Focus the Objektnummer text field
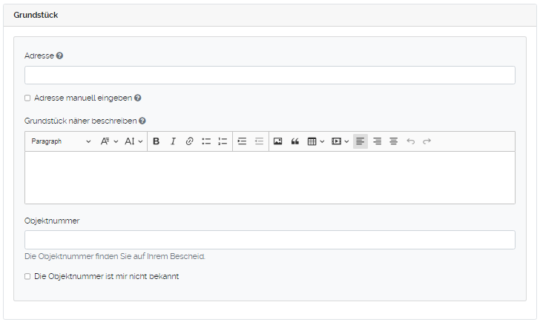Screen dimensions: 540x322 [x=269, y=240]
